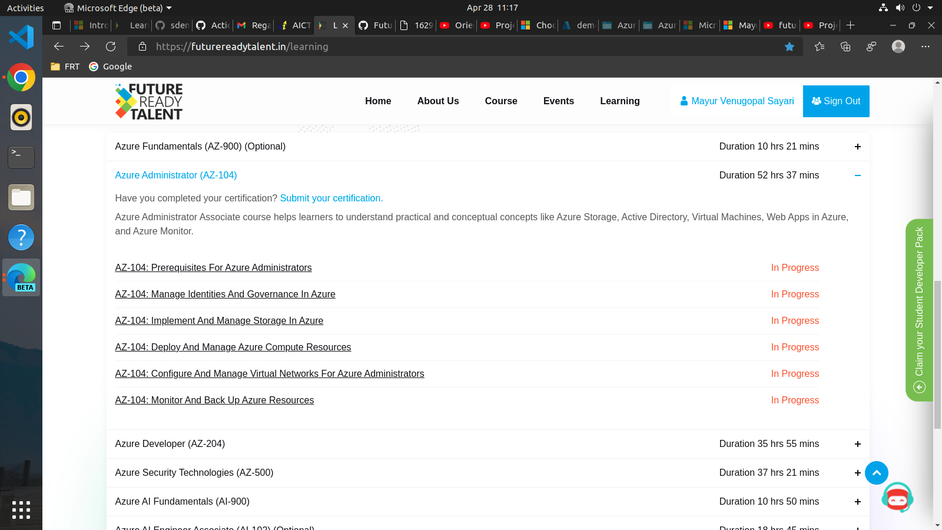Screen dimensions: 942x530
Task: Click inside the browser address bar
Action: point(412,47)
